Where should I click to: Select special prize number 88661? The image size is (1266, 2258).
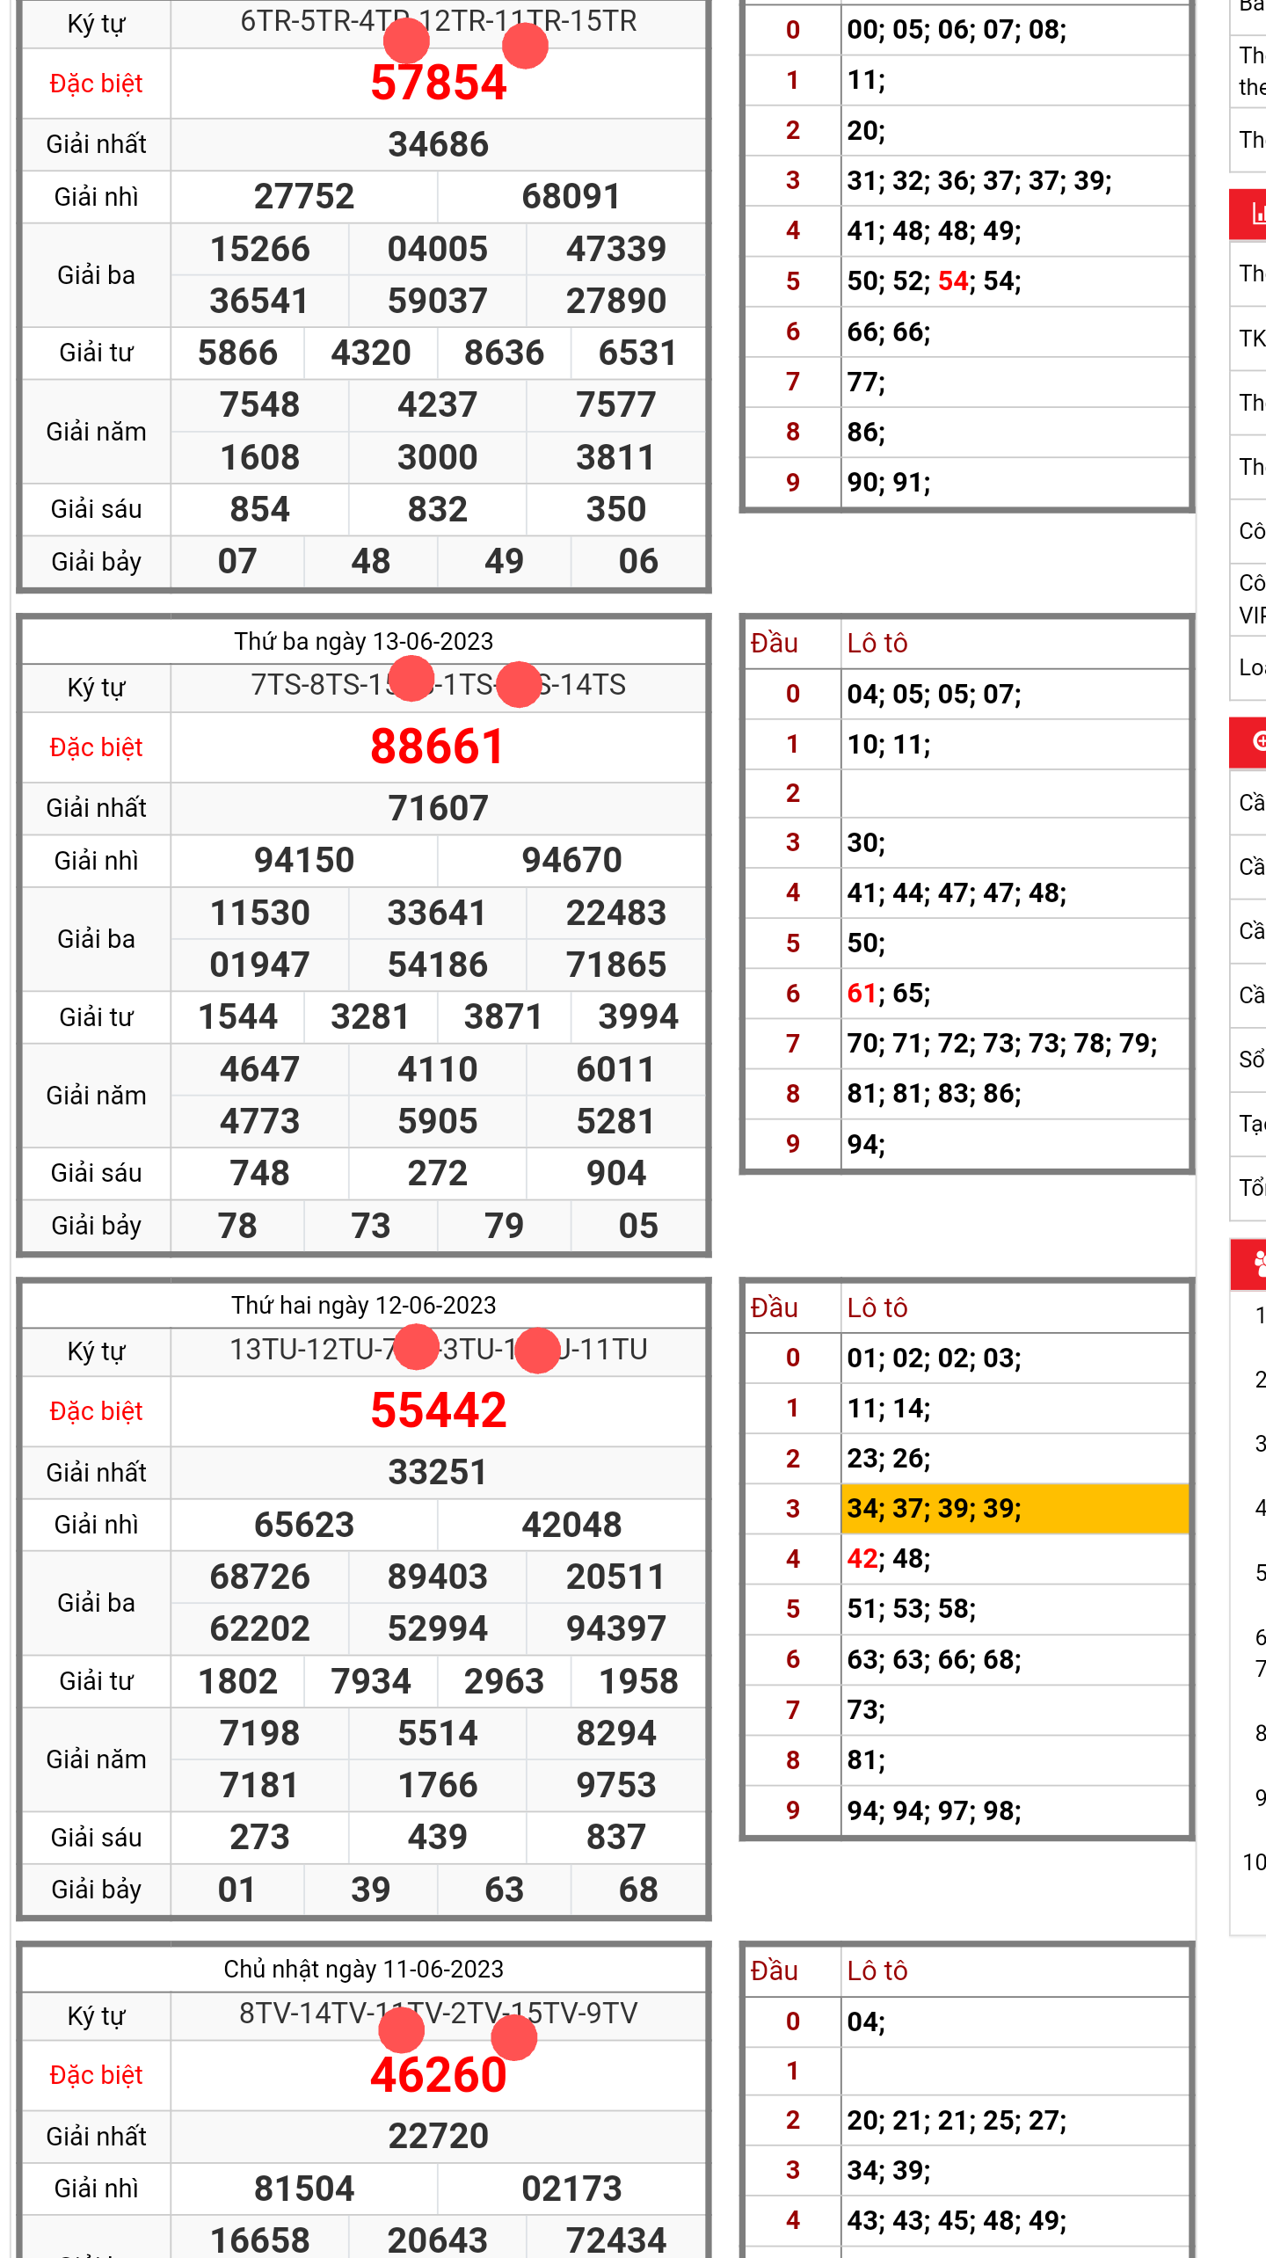(438, 747)
